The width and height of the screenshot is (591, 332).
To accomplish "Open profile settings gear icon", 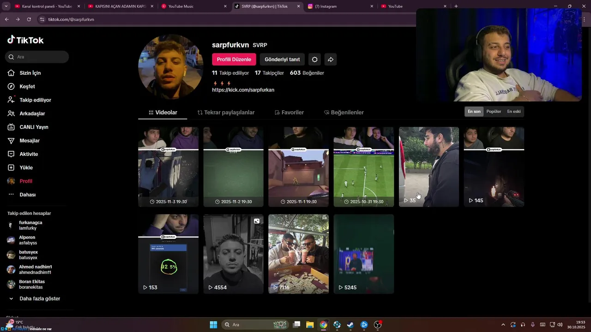I will click(x=315, y=59).
